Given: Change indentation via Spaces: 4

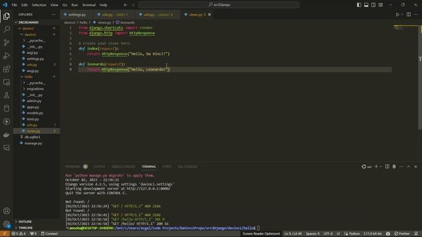Looking at the screenshot, I should tap(313, 234).
